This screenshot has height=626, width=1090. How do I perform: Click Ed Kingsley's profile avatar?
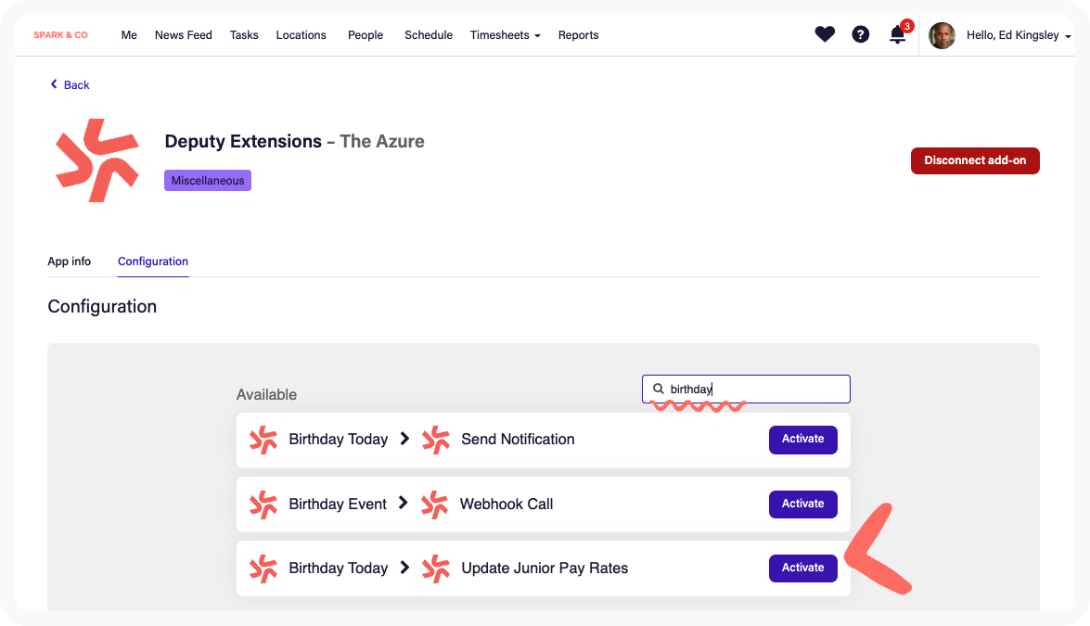click(942, 35)
